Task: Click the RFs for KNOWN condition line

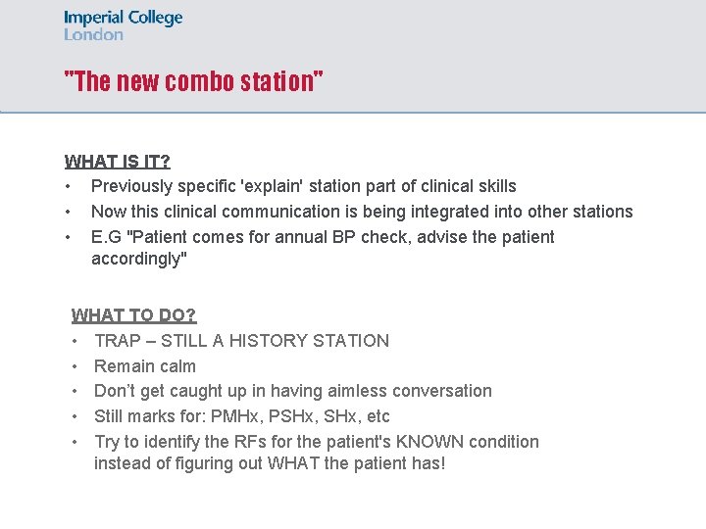Action: (317, 442)
